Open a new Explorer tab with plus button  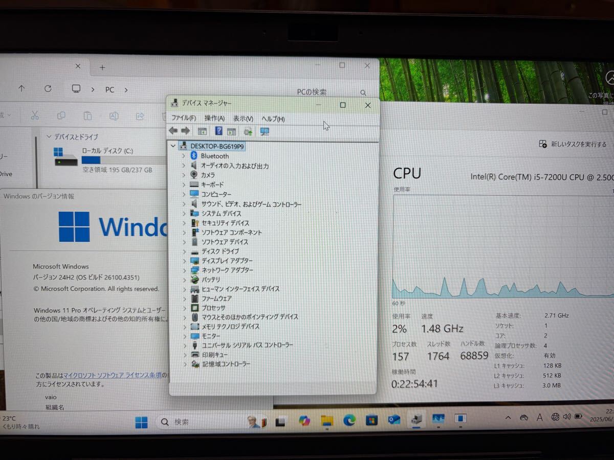(102, 67)
